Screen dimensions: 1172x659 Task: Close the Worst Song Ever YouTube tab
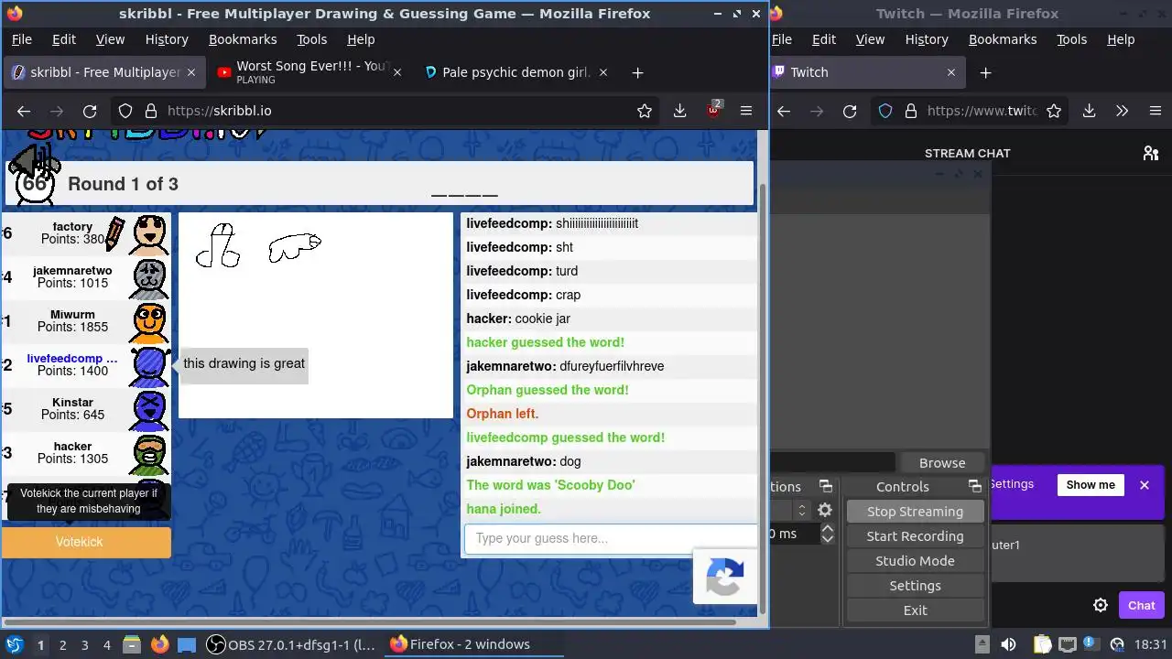coord(396,72)
